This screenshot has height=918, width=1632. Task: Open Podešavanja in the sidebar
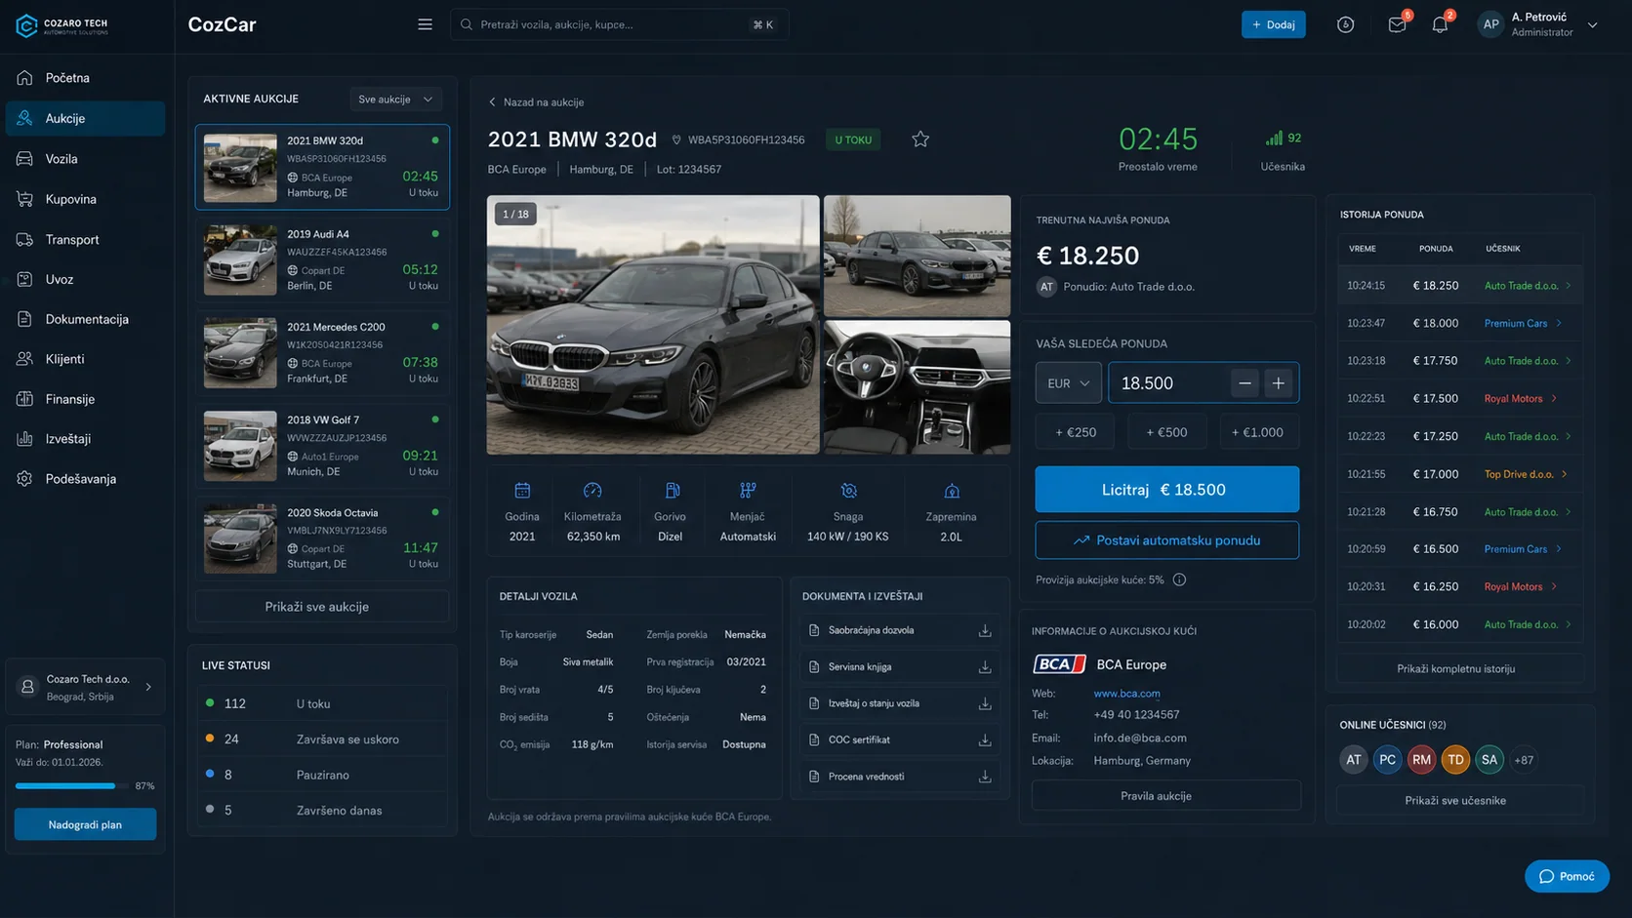(x=85, y=479)
